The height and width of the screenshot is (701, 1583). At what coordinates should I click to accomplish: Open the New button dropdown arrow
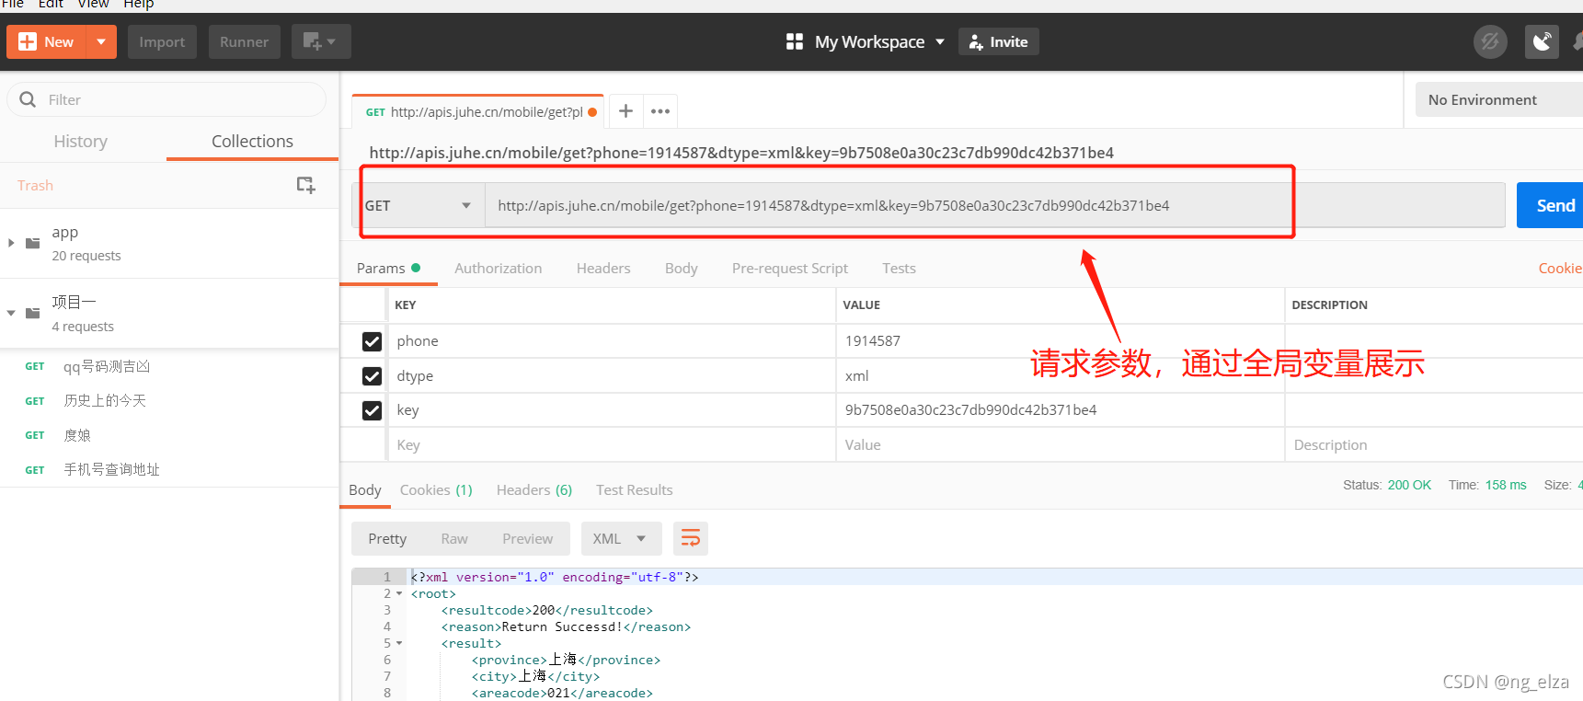(101, 42)
